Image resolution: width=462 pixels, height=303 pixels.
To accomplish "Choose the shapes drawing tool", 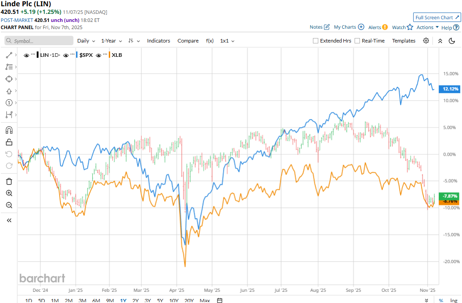I will (9, 79).
